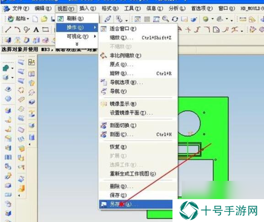Open the 工具(T) menu

coord(132,8)
